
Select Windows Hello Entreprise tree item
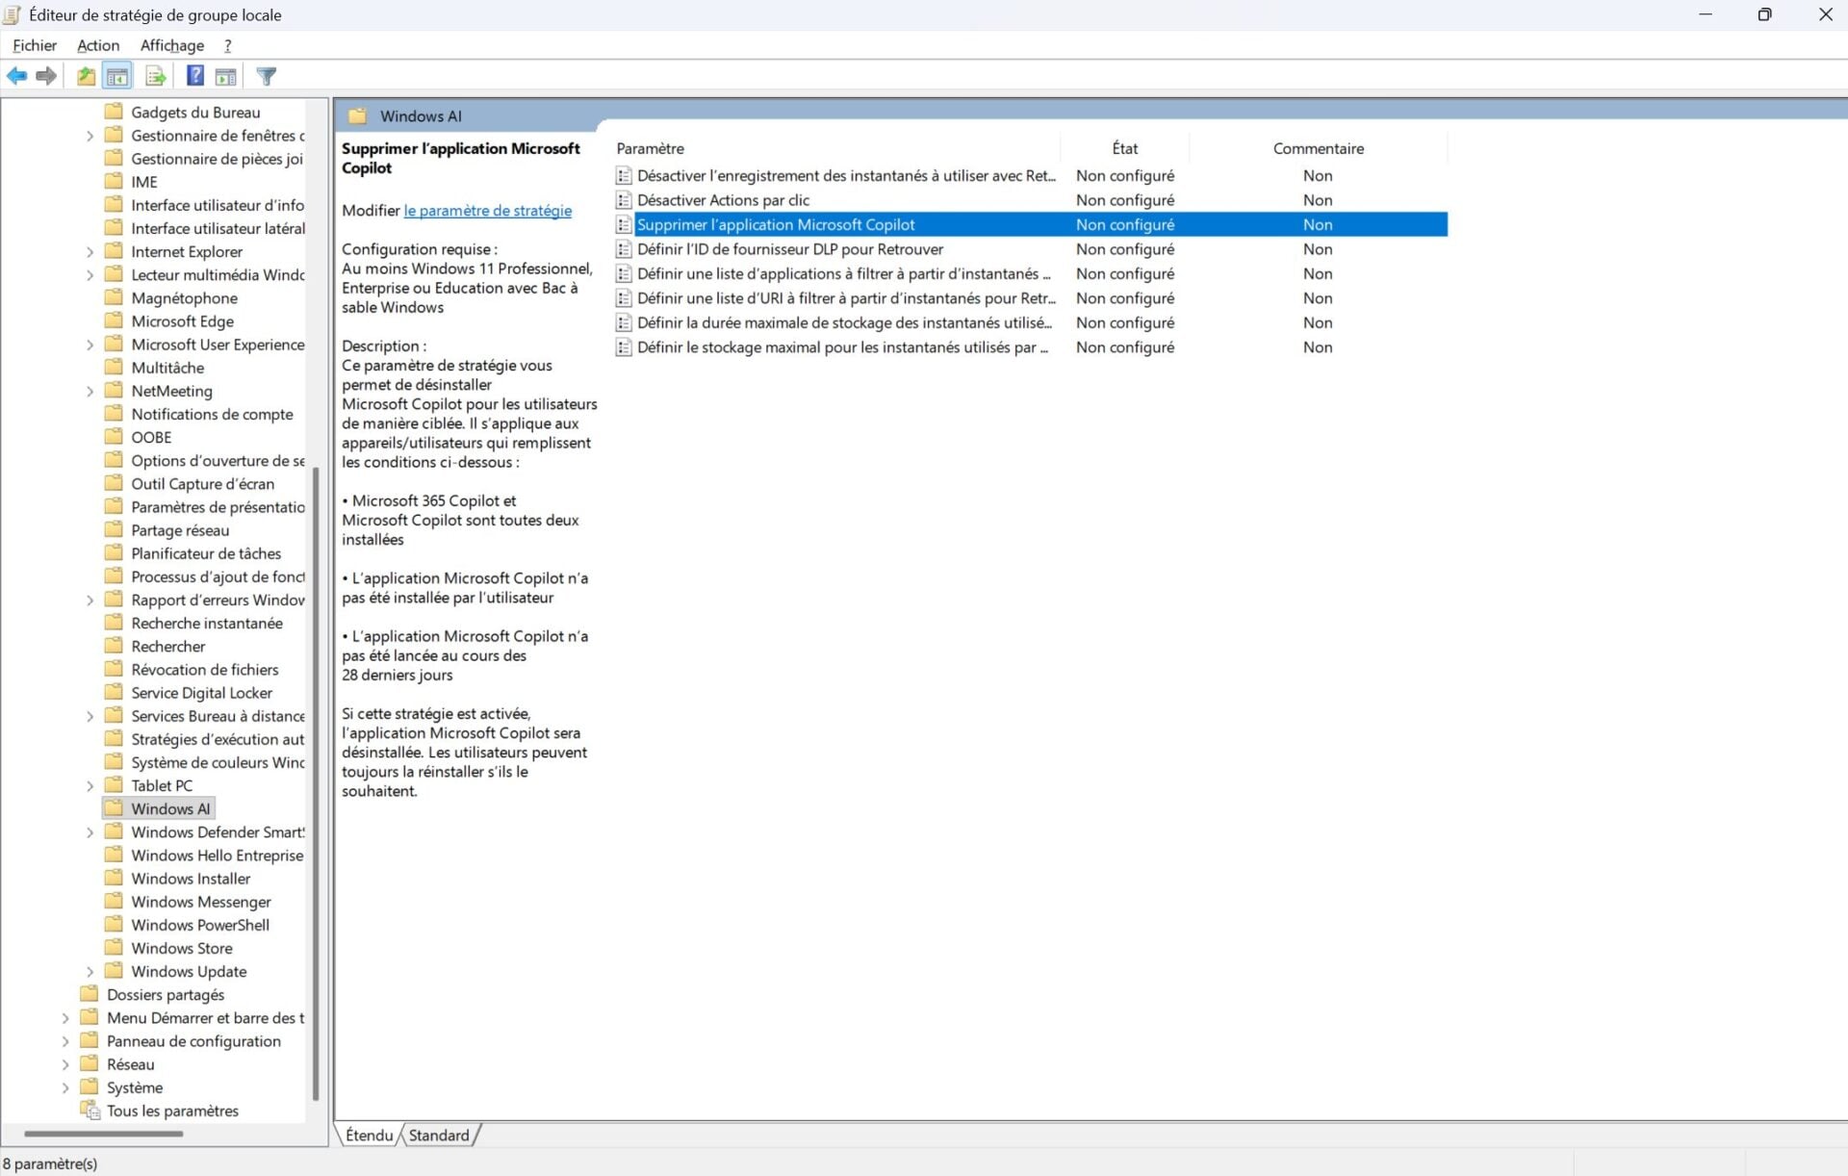click(x=218, y=856)
